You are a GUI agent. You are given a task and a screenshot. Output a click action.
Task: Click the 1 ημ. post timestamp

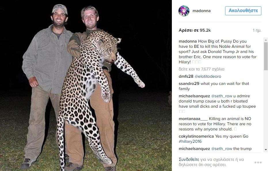(257, 30)
